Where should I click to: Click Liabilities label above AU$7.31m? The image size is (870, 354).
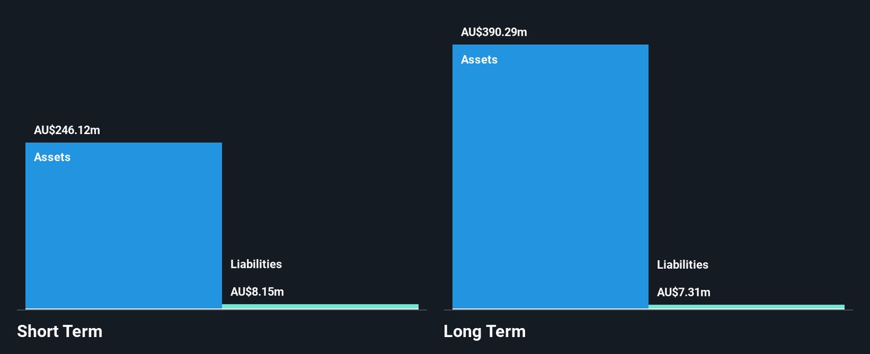(x=683, y=265)
